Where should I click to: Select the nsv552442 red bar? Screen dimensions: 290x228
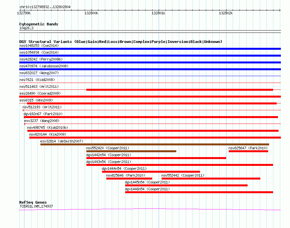tap(211, 179)
